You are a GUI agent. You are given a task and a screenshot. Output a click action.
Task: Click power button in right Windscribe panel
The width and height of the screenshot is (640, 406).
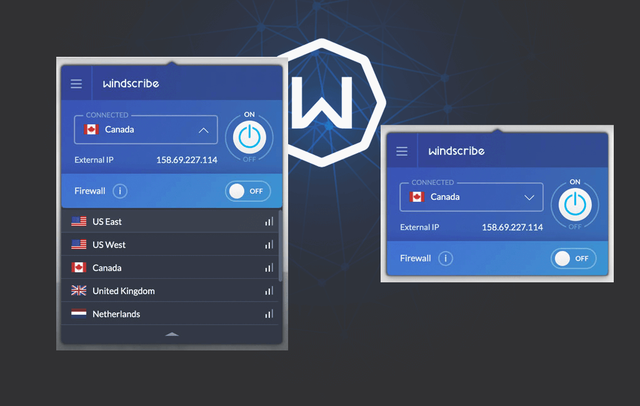pos(575,204)
